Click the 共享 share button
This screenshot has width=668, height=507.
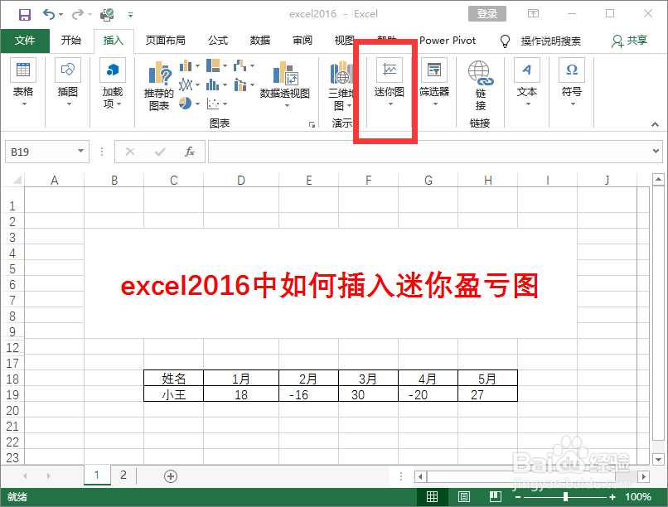(630, 41)
